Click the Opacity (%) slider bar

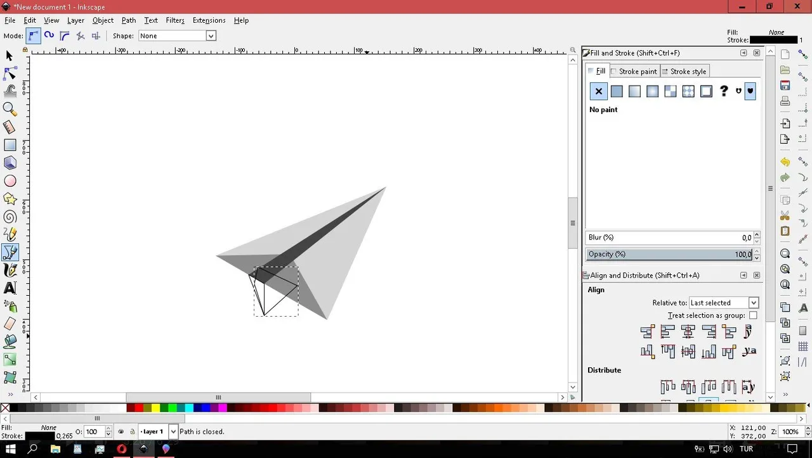669,254
